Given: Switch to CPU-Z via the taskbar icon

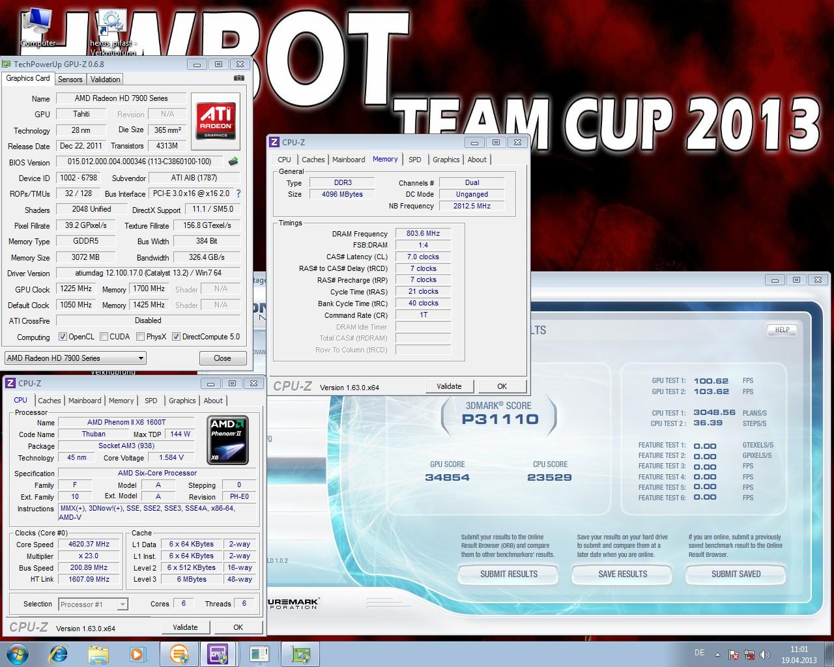Looking at the screenshot, I should point(217,653).
